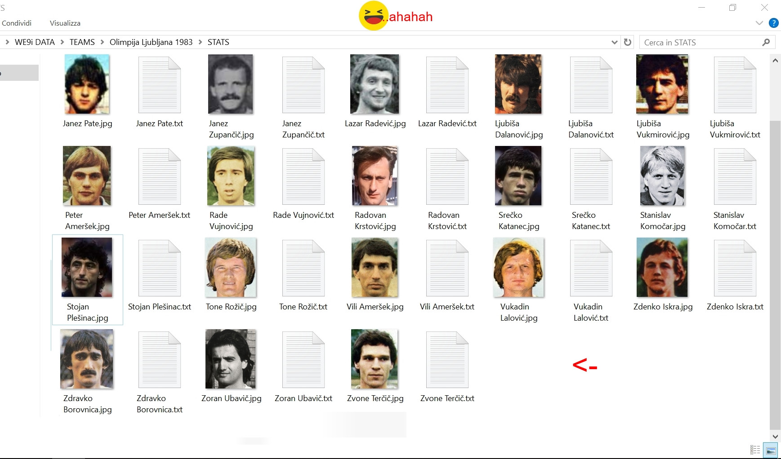781x459 pixels.
Task: Select the Zoran Ubavič.jpg photo thumbnail
Action: click(x=231, y=359)
